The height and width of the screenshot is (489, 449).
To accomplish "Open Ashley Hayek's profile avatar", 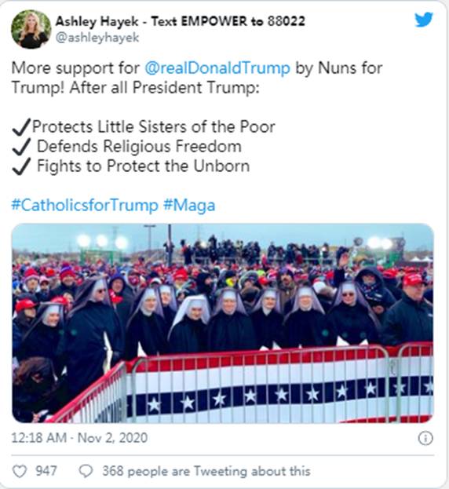I will pos(31,29).
